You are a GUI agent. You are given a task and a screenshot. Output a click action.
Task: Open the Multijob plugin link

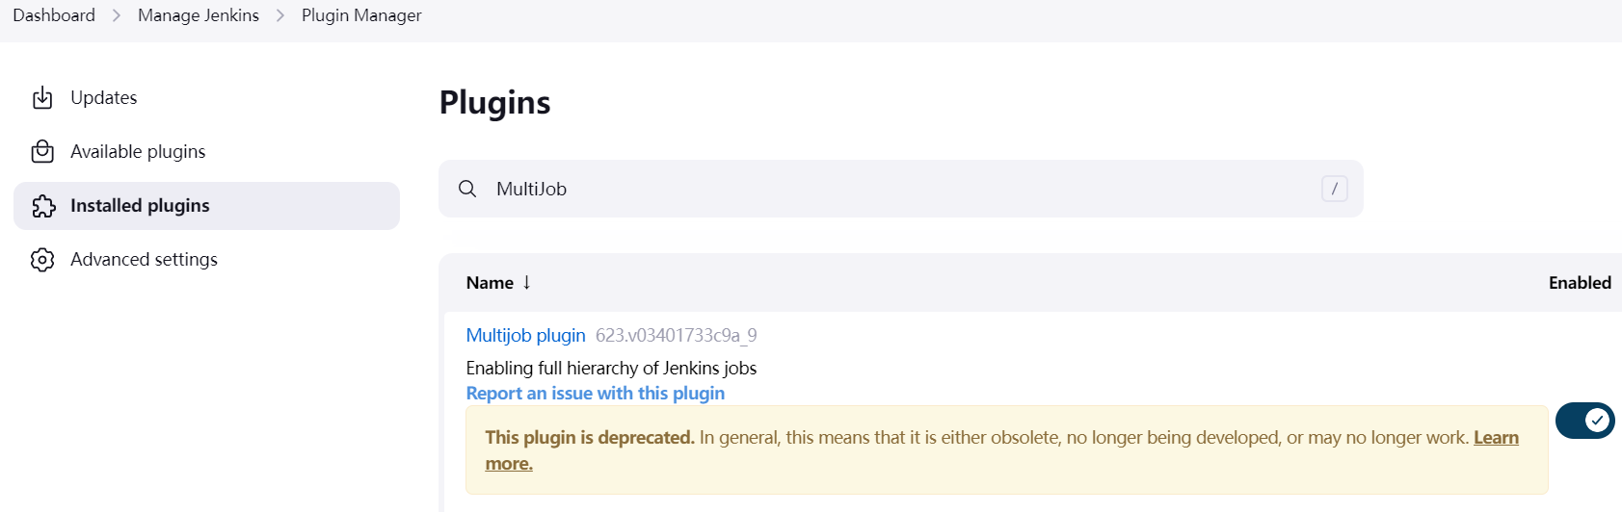525,335
